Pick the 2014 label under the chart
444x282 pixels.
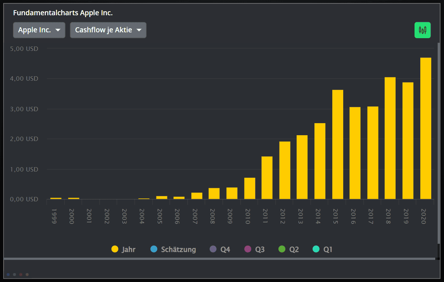point(318,216)
